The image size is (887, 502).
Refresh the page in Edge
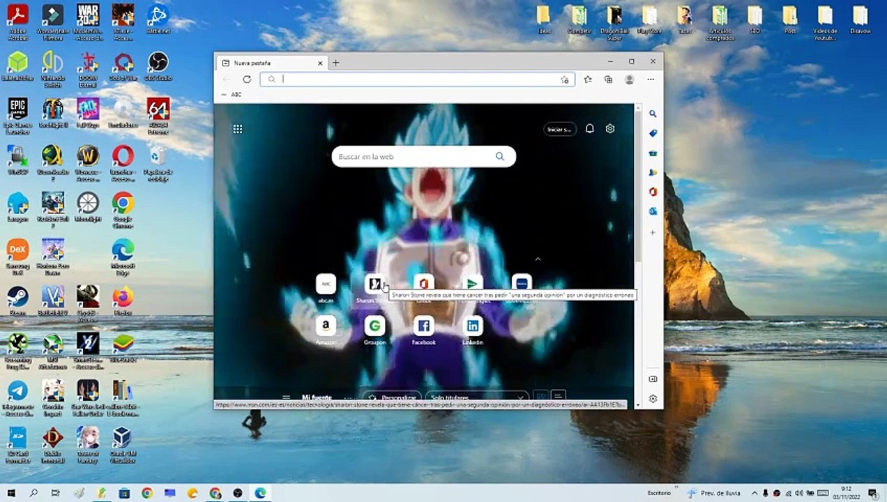[247, 79]
